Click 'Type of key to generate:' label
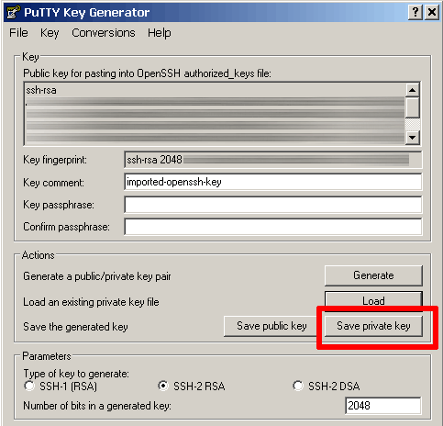443x426 pixels. click(76, 374)
